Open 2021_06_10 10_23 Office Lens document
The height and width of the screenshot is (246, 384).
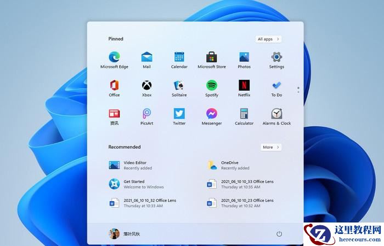pyautogui.click(x=240, y=203)
